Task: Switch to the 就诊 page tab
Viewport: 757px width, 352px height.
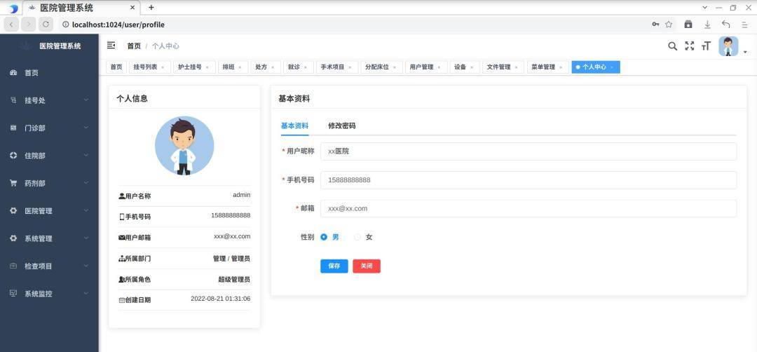Action: pyautogui.click(x=299, y=67)
